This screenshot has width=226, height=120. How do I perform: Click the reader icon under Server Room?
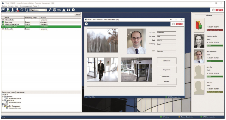[7, 102]
